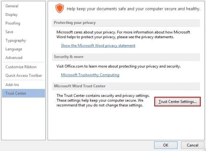Image resolution: width=206 pixels, height=151 pixels.
Task: Click the Trust Center Settings button
Action: 178,102
